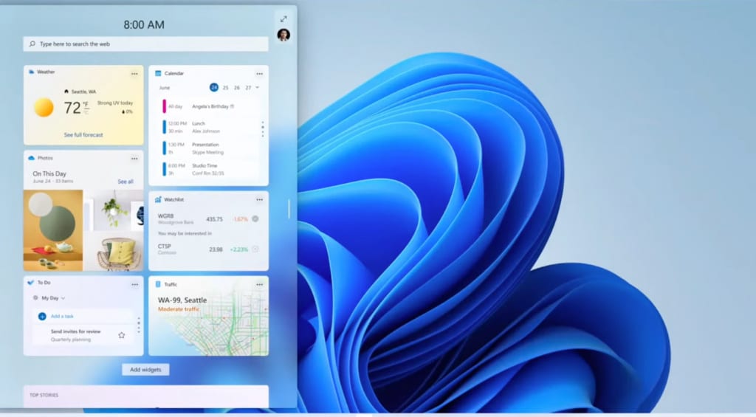The image size is (756, 417).
Task: Click Send invites for review task
Action: (x=76, y=331)
